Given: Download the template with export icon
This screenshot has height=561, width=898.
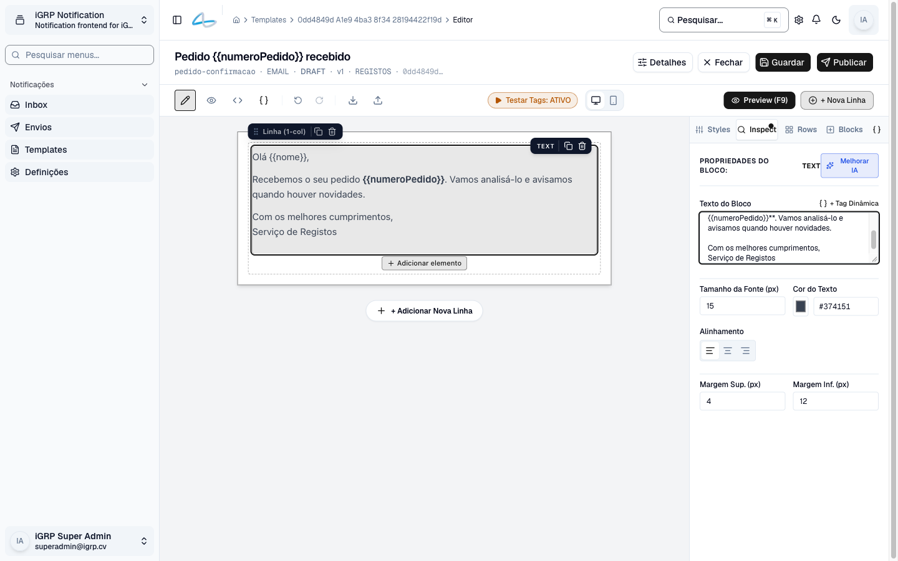Looking at the screenshot, I should coord(353,100).
